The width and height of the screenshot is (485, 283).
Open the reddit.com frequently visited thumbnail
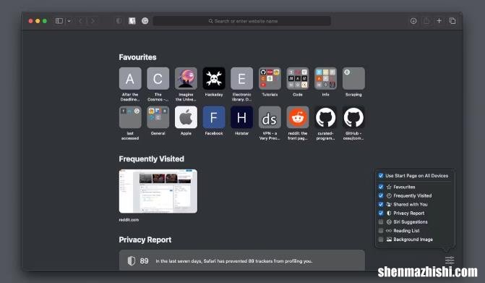(x=158, y=191)
